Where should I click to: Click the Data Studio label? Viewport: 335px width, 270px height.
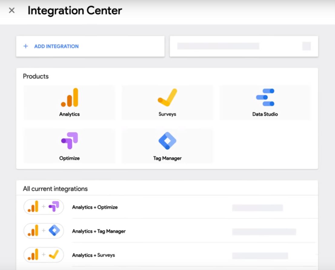pos(265,114)
